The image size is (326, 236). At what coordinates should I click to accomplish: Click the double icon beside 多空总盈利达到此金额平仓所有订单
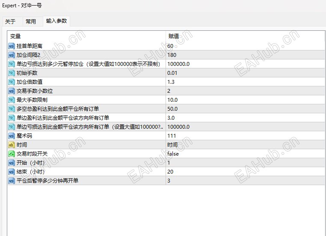pyautogui.click(x=12, y=109)
